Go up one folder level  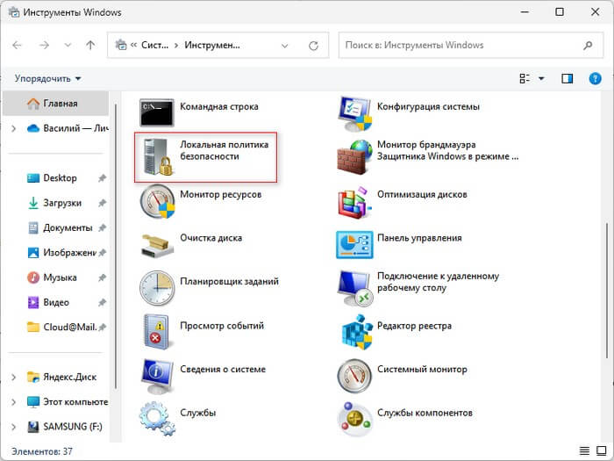90,46
